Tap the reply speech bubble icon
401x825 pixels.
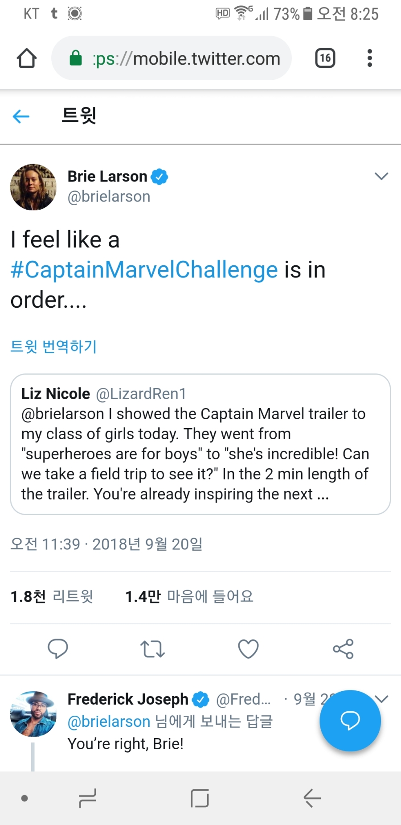[58, 648]
